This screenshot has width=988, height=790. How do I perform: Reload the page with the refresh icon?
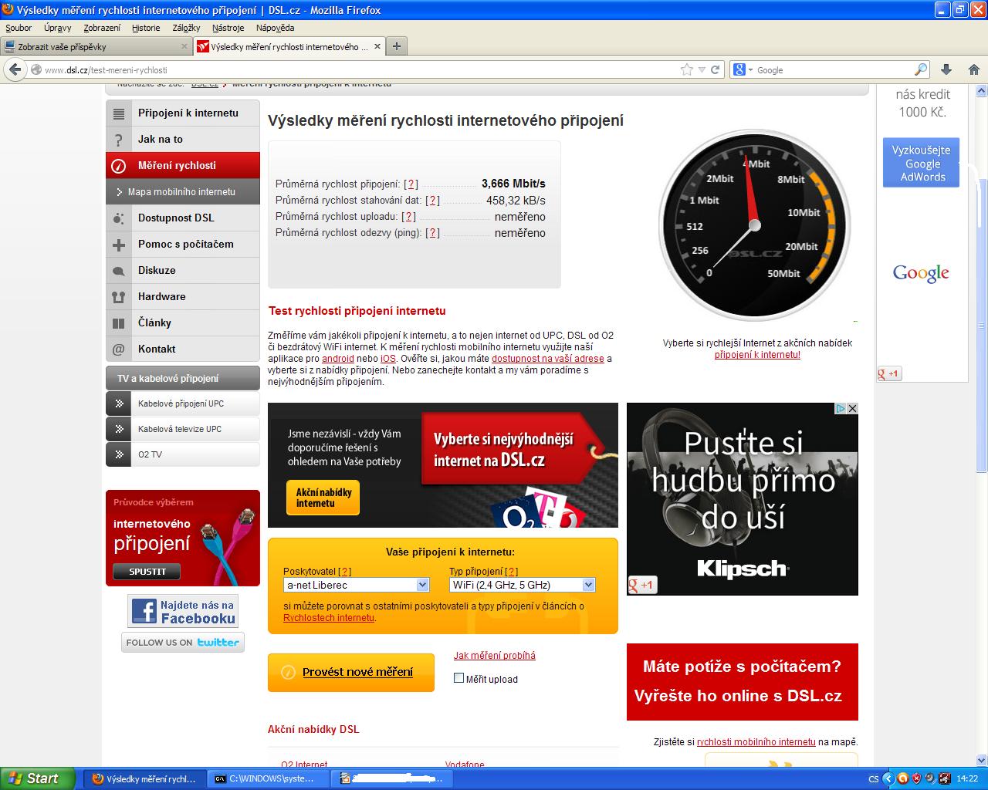click(x=716, y=69)
